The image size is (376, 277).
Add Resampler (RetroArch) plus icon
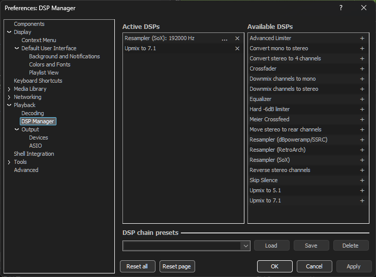(x=362, y=150)
